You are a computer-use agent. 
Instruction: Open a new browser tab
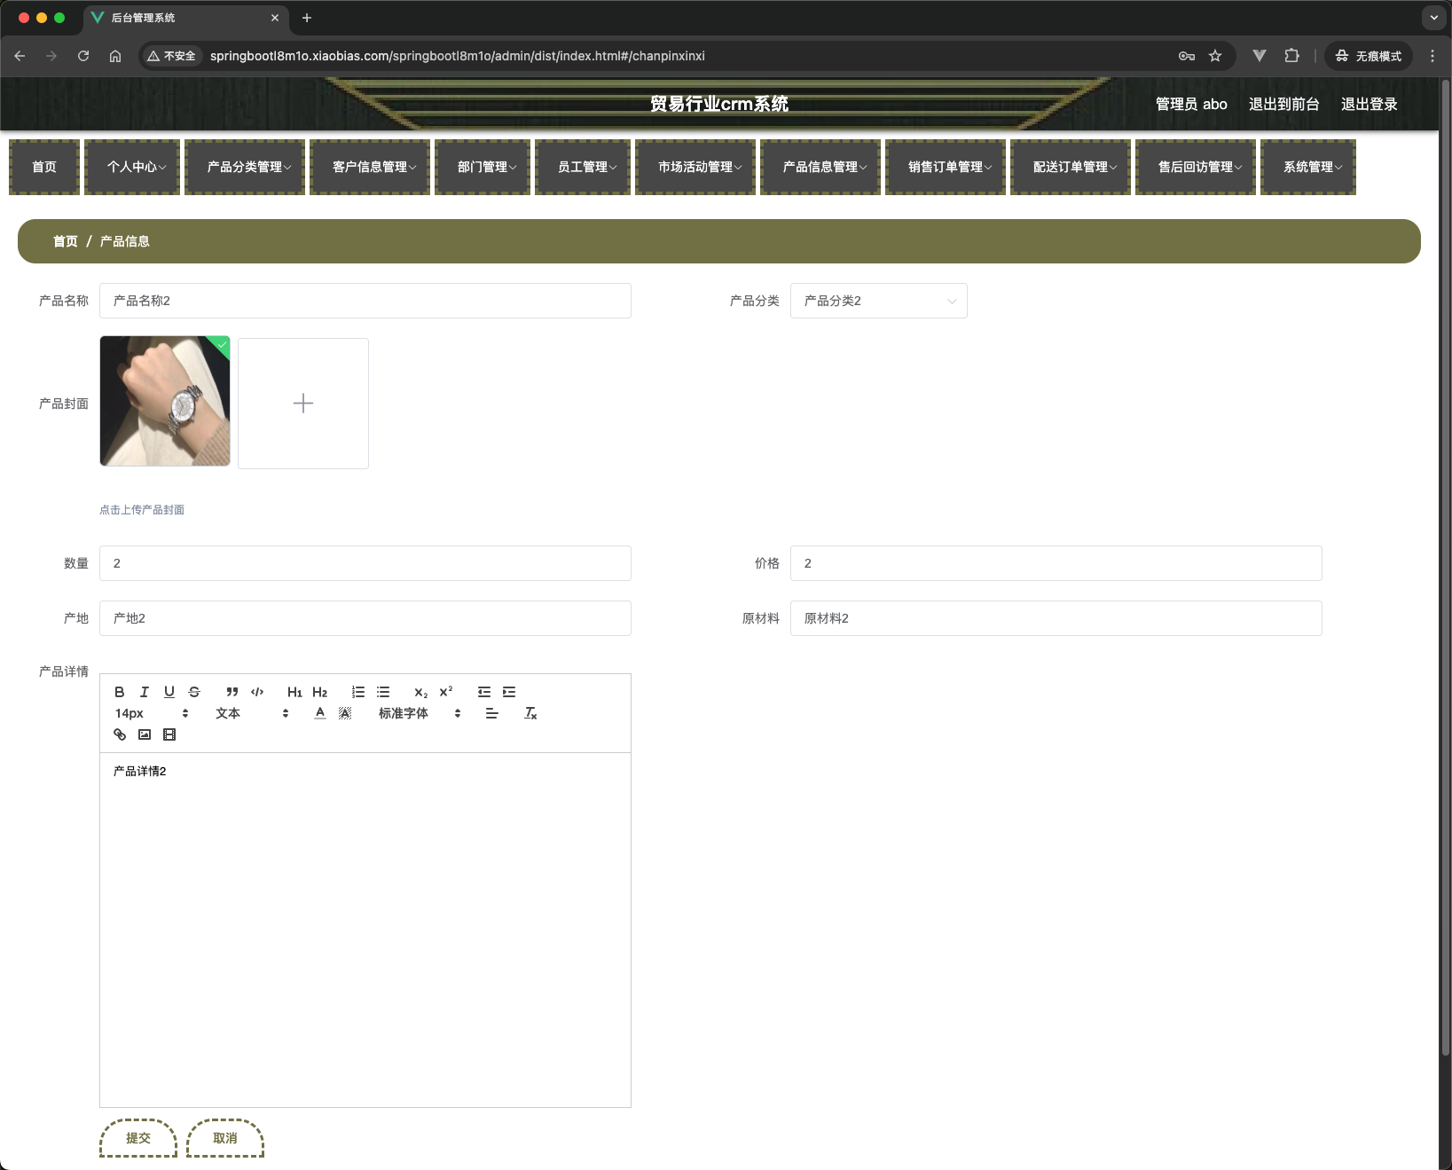[x=307, y=18]
